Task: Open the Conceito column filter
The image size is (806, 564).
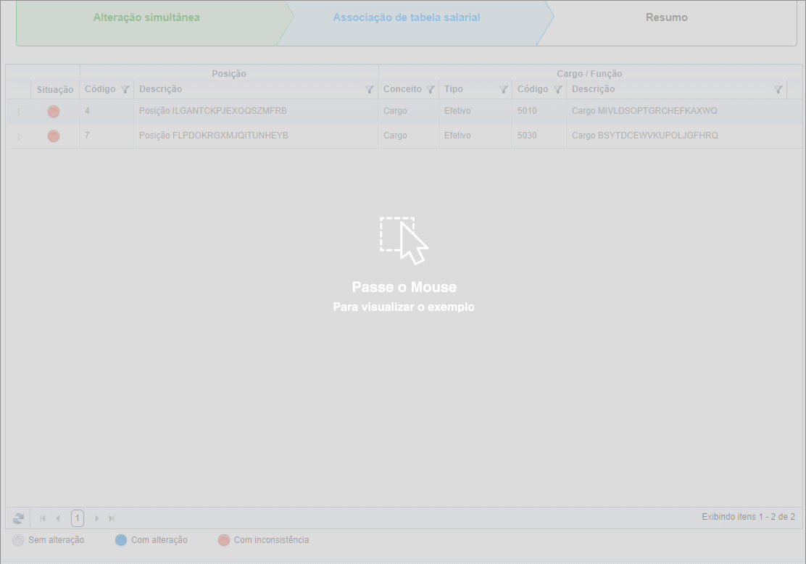Action: pyautogui.click(x=431, y=90)
